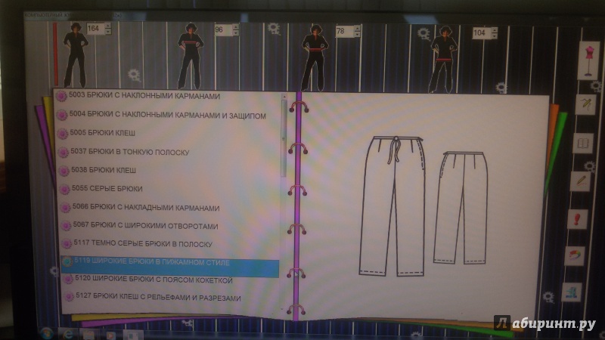Increase the 164 height value
This screenshot has height=340, width=605.
pos(108,26)
